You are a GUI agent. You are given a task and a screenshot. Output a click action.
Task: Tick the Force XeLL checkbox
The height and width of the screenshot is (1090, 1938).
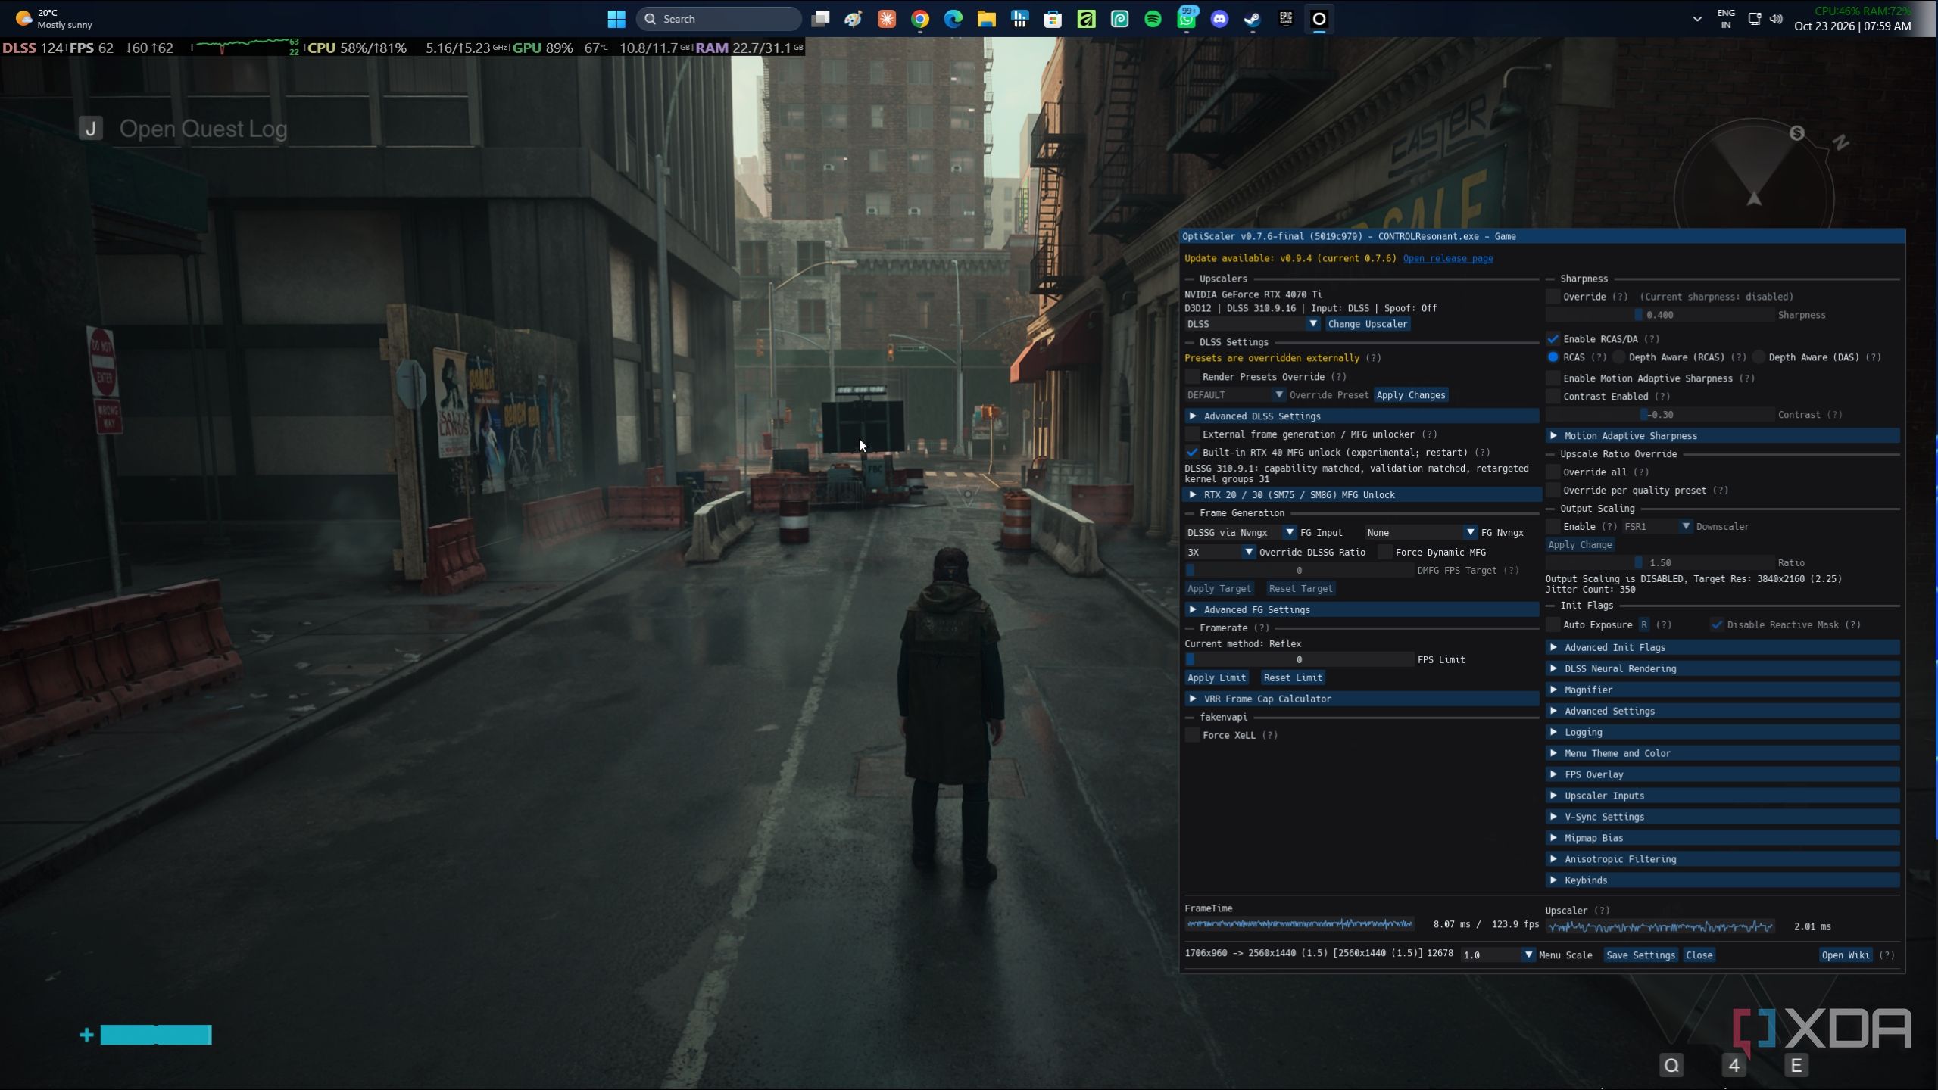1192,735
